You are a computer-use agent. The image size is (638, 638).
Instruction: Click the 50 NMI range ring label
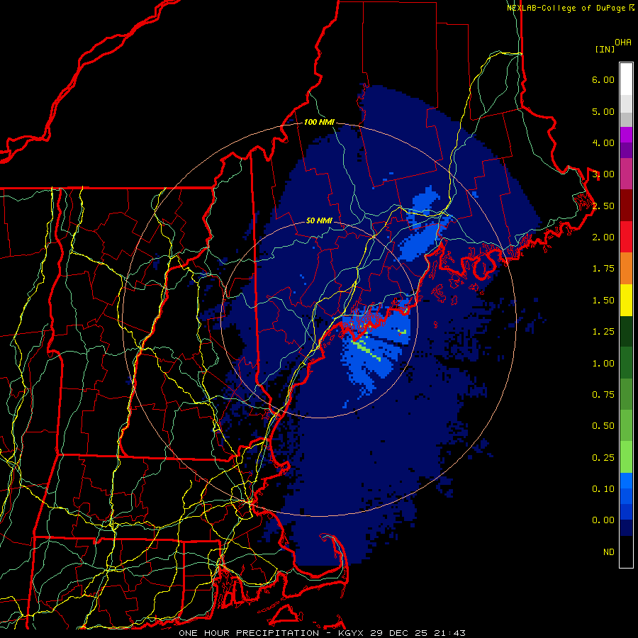click(x=319, y=221)
